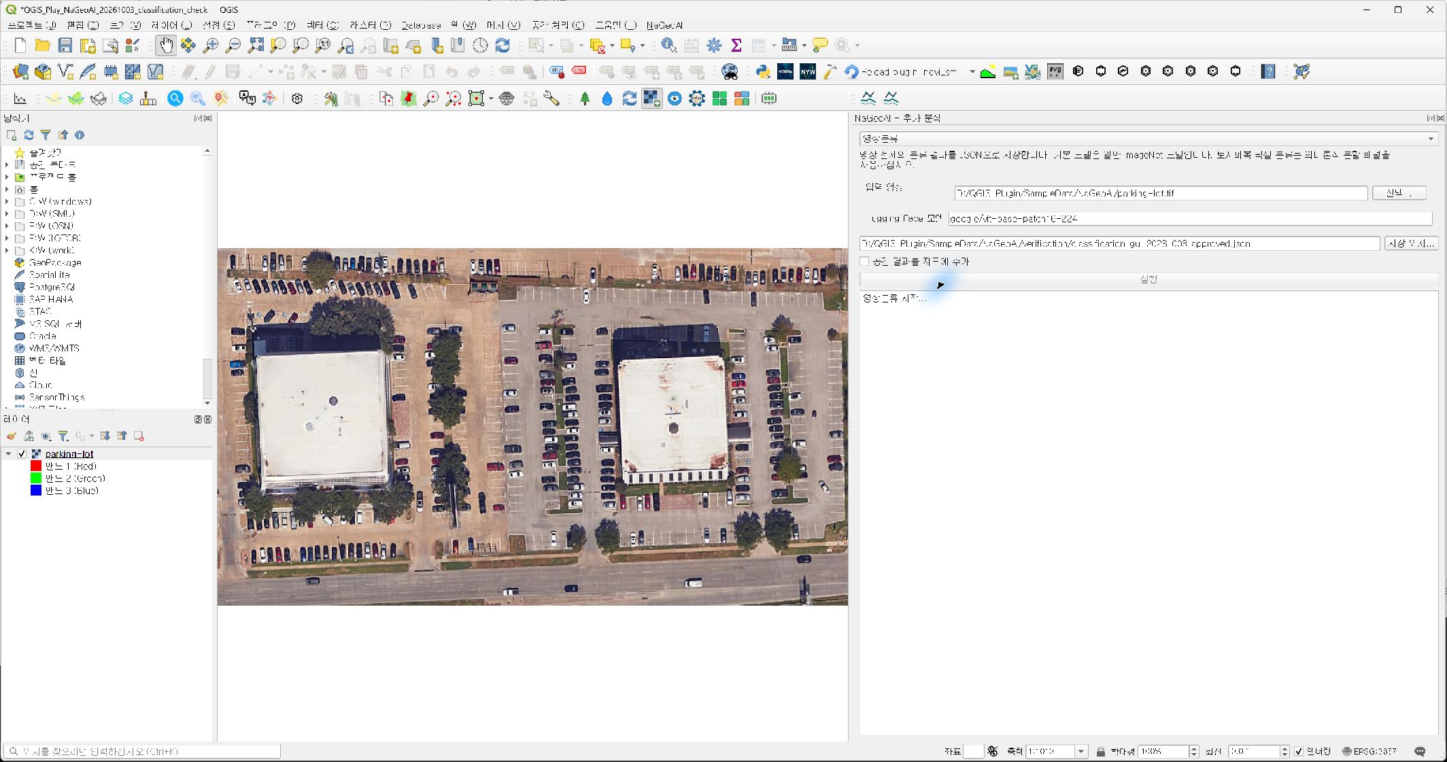Select the Pan Map hand tool

(165, 46)
